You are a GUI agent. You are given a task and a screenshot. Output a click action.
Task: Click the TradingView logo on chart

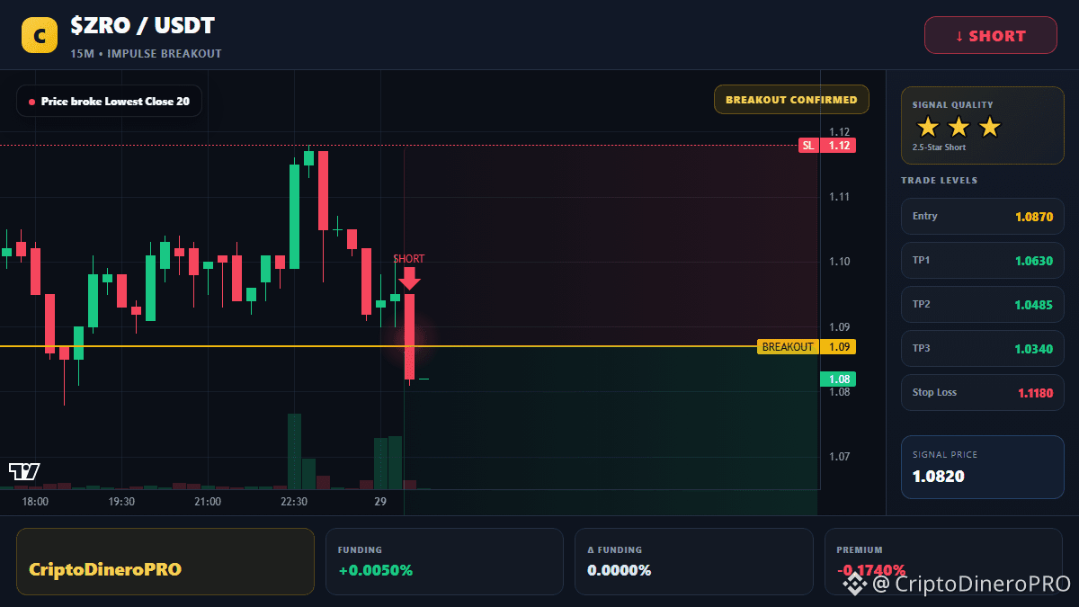point(24,470)
